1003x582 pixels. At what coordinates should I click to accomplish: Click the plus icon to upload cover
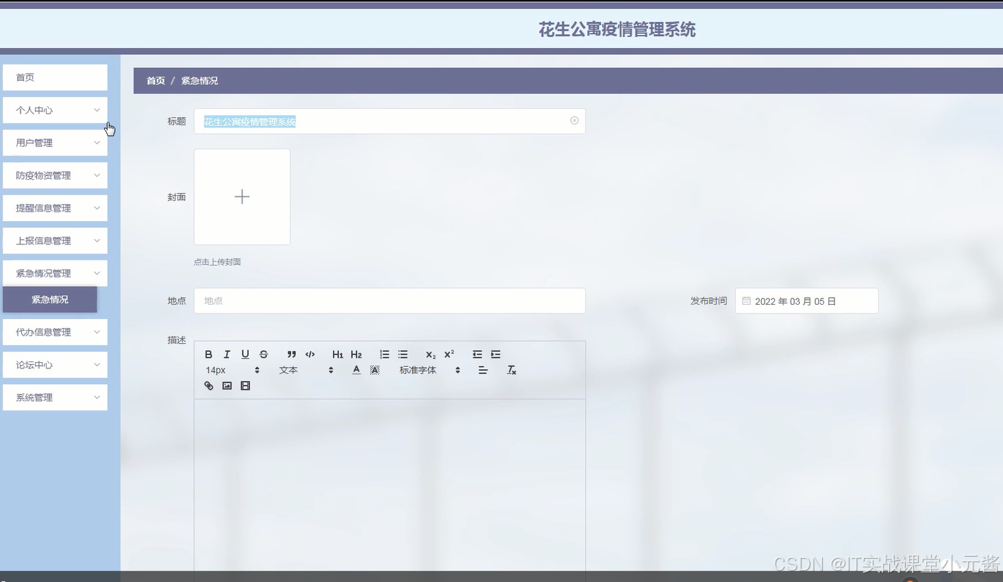[x=242, y=197]
